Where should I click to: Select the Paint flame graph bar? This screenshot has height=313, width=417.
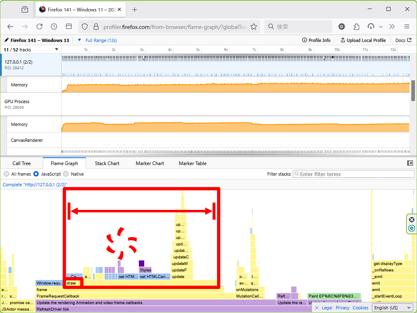point(334,296)
